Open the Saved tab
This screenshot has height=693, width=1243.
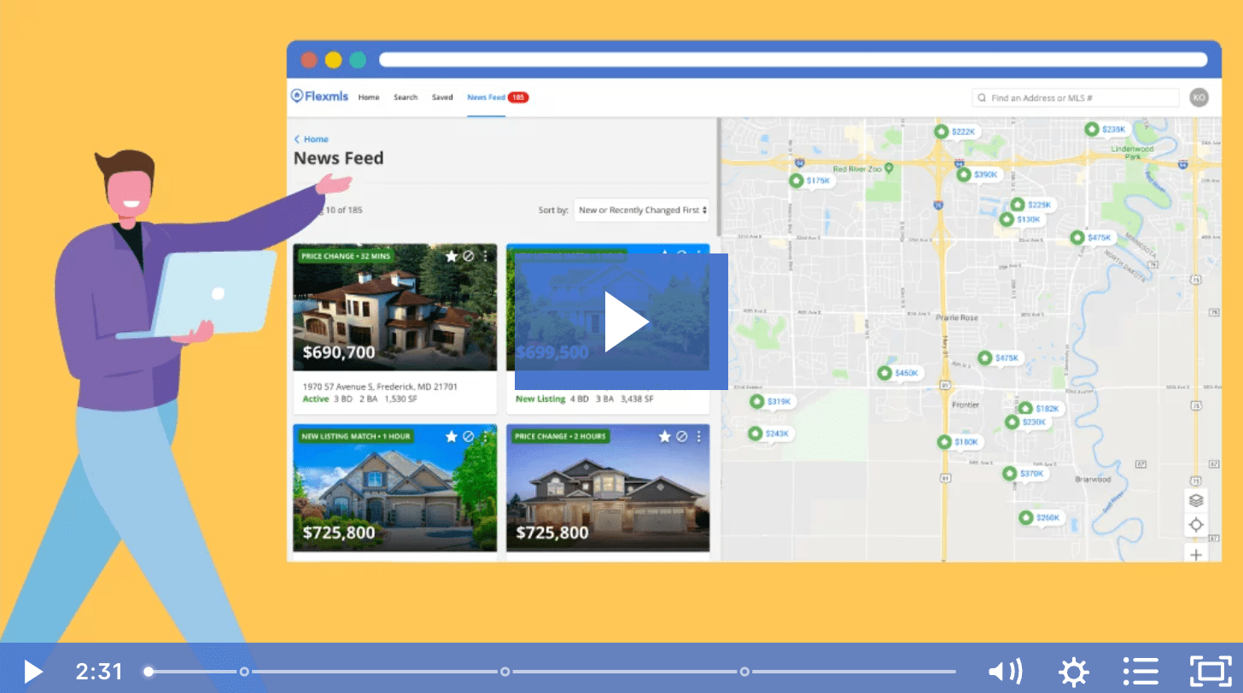coord(442,97)
